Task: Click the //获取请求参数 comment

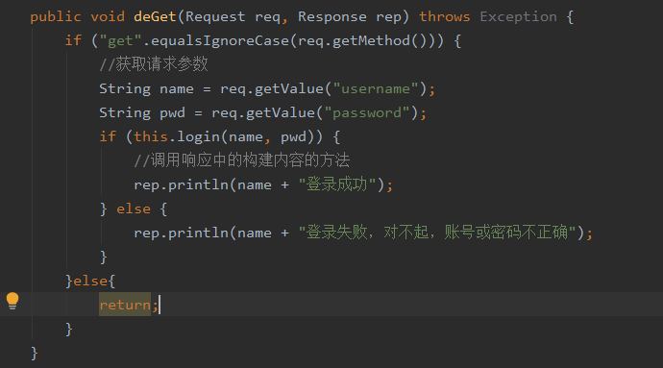Action: pos(154,64)
